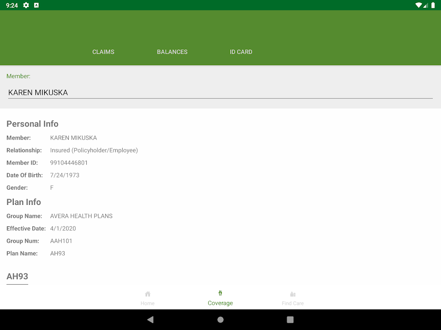This screenshot has width=441, height=330.
Task: Open recent apps with the square button
Action: pos(290,319)
